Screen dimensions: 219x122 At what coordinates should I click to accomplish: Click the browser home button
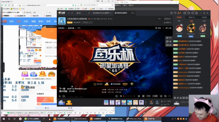coord(13,5)
